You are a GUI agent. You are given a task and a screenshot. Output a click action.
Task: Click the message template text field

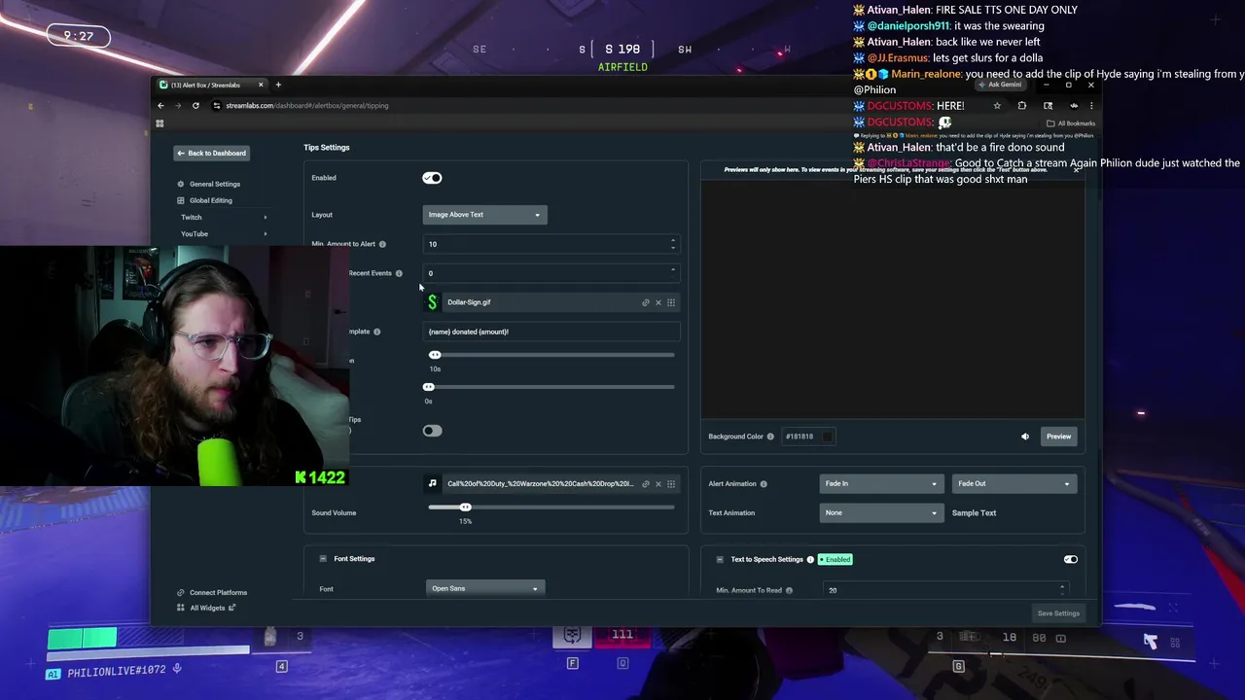(551, 332)
